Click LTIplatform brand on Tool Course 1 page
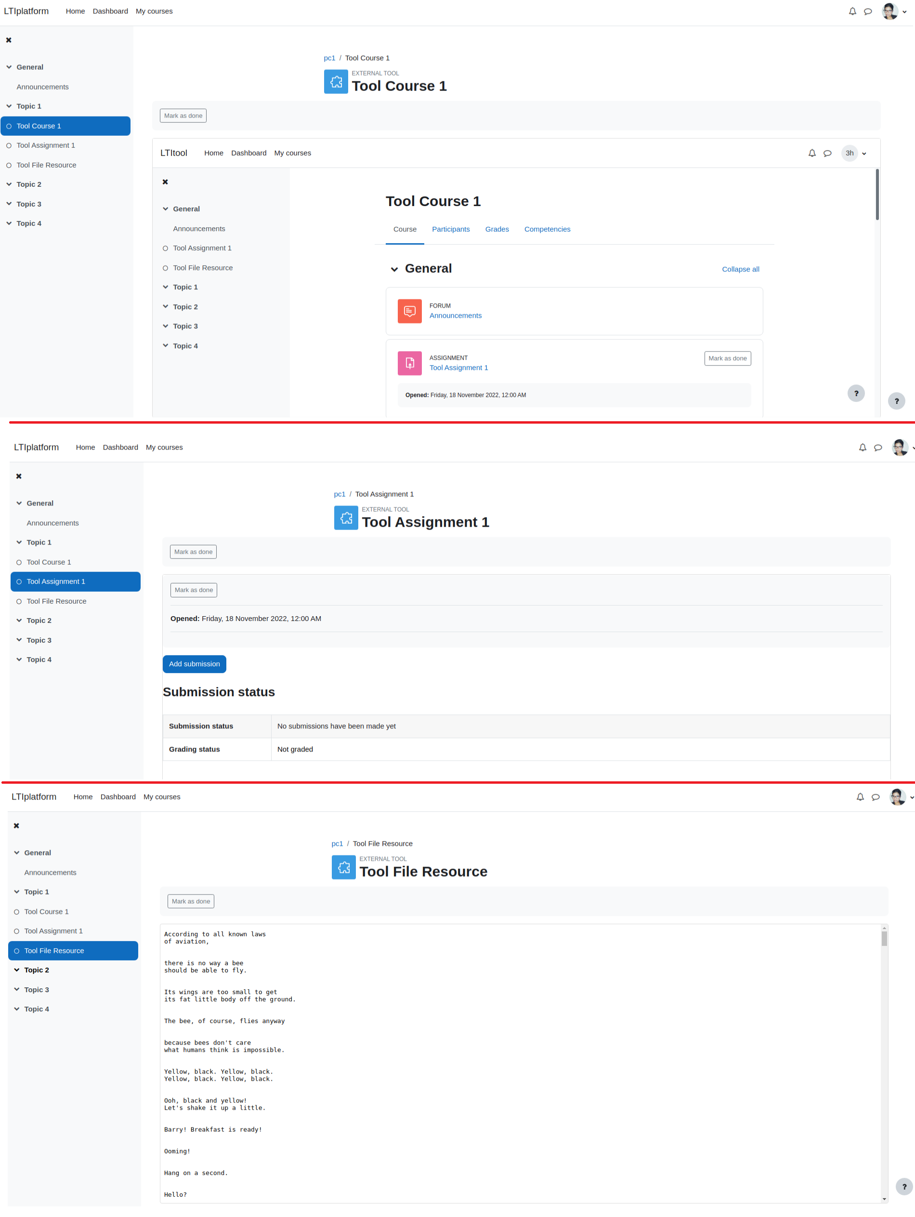Viewport: 915px width, 1217px height. pyautogui.click(x=26, y=11)
